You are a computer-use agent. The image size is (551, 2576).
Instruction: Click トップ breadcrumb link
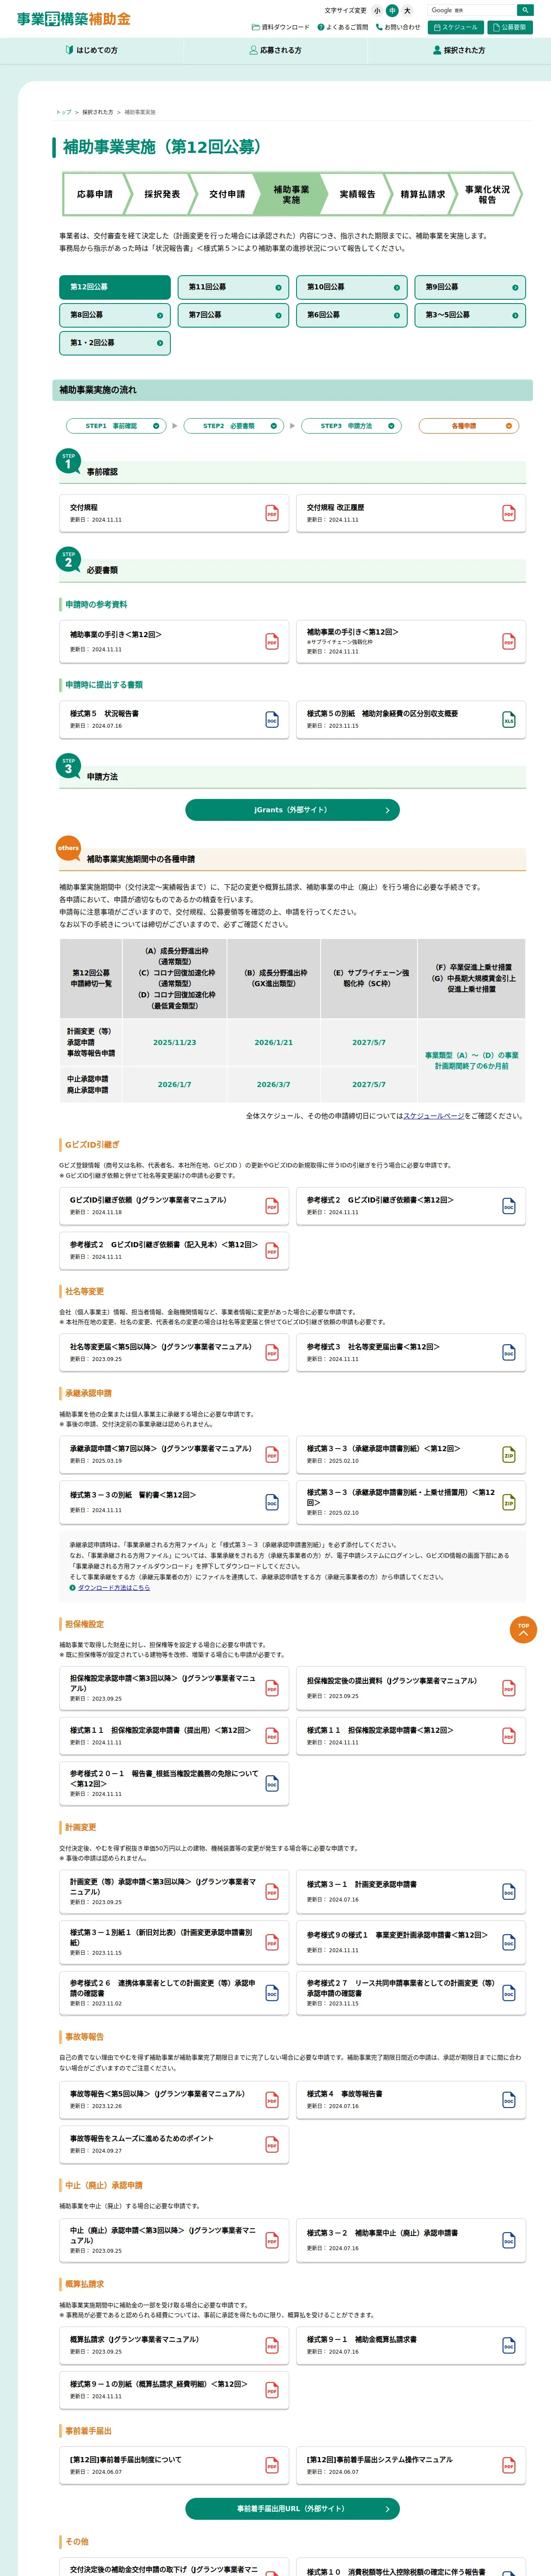64,112
